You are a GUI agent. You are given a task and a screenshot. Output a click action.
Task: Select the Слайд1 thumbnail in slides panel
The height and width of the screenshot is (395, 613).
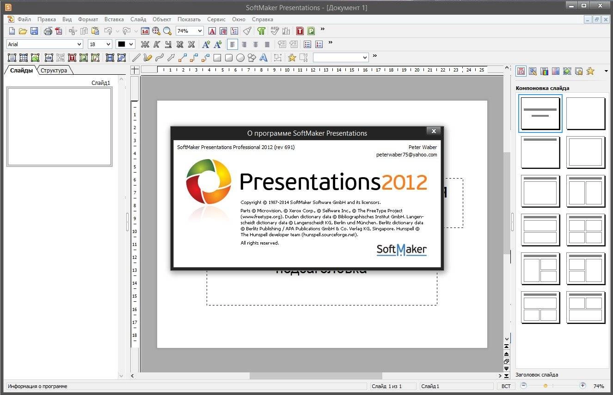59,126
